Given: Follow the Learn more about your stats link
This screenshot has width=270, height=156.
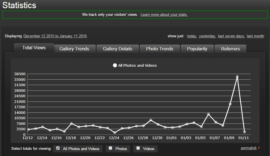Looking at the screenshot, I should click(164, 14).
